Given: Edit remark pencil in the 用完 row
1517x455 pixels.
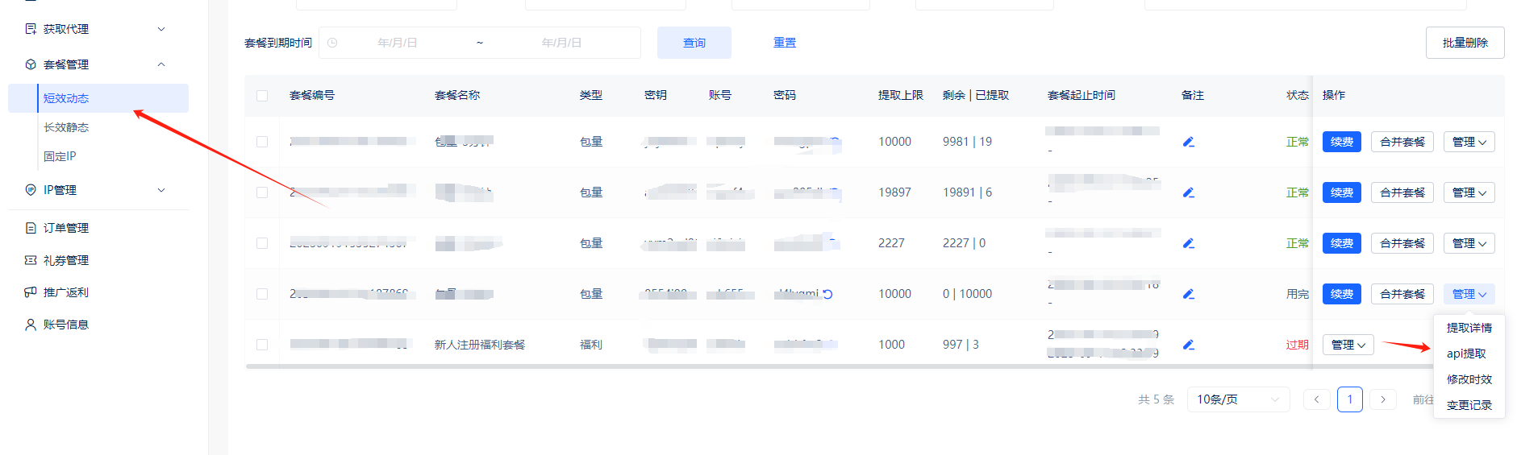Looking at the screenshot, I should (1188, 294).
